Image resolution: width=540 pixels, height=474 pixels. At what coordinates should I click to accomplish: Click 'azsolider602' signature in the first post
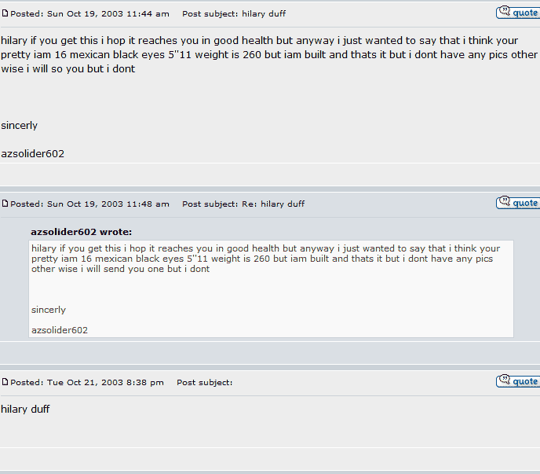pos(32,153)
